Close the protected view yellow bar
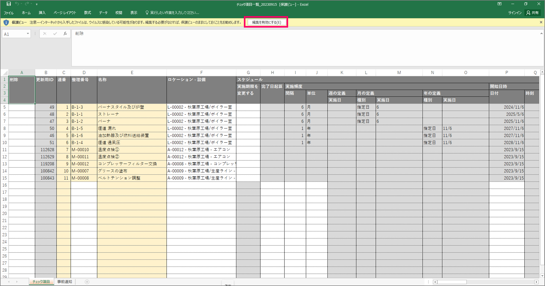Viewport: 545px width, 286px height. [x=541, y=22]
